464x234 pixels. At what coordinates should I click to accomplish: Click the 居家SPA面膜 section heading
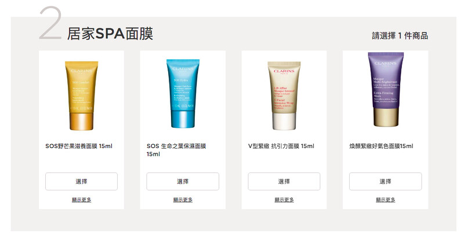point(110,34)
